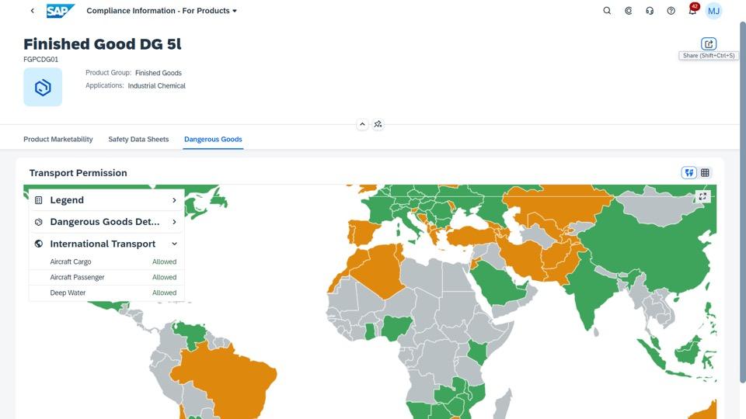Open the Safety Data Sheets tab
The width and height of the screenshot is (746, 419).
coord(138,140)
